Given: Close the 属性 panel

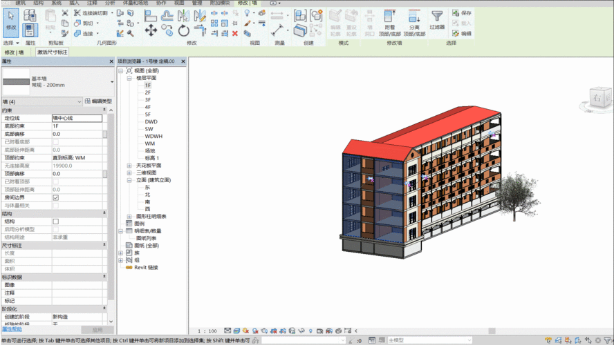Looking at the screenshot, I should 111,61.
